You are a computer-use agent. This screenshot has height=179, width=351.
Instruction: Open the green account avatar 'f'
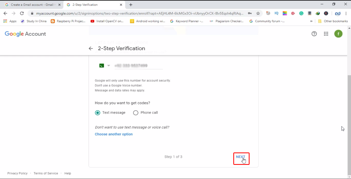click(338, 34)
